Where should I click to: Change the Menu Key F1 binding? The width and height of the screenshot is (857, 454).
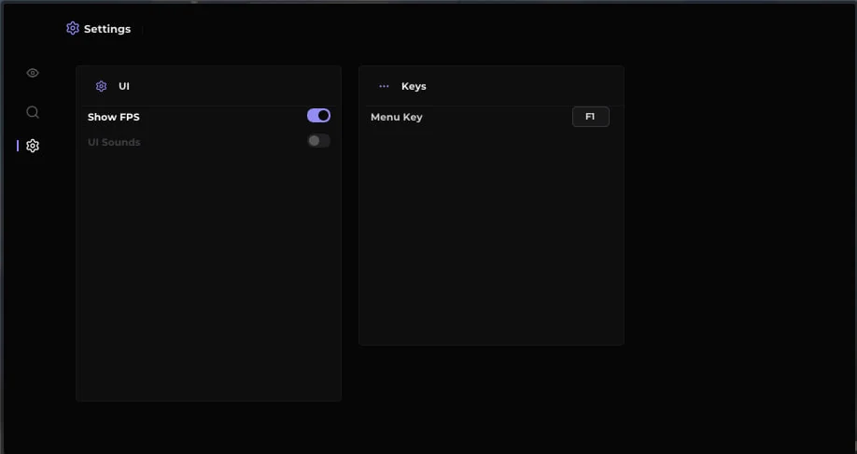coord(591,117)
